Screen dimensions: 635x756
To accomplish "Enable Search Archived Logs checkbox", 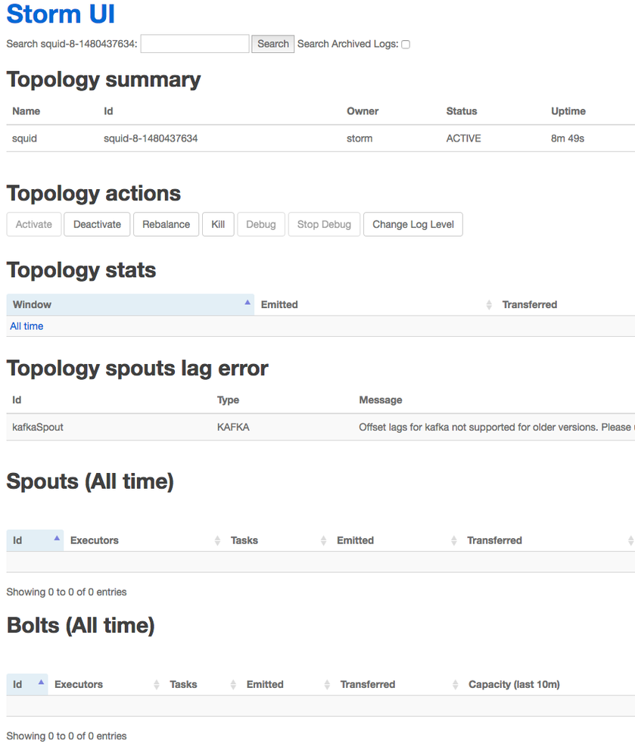I will [406, 45].
